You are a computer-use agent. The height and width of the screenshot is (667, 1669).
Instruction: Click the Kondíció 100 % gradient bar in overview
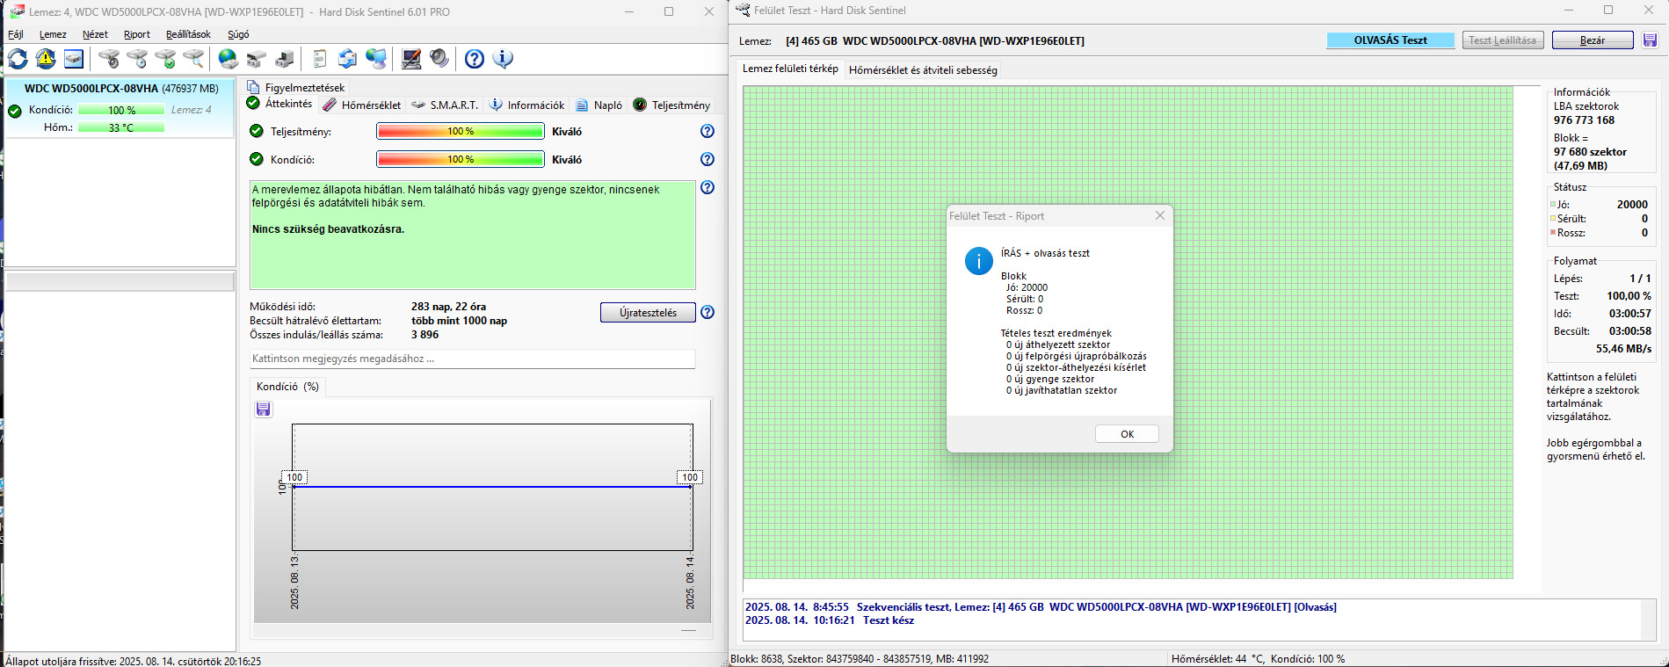coord(461,159)
